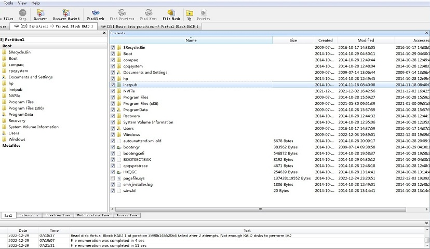Sort by the Size column header
The width and height of the screenshot is (430, 249).
[x=293, y=40]
